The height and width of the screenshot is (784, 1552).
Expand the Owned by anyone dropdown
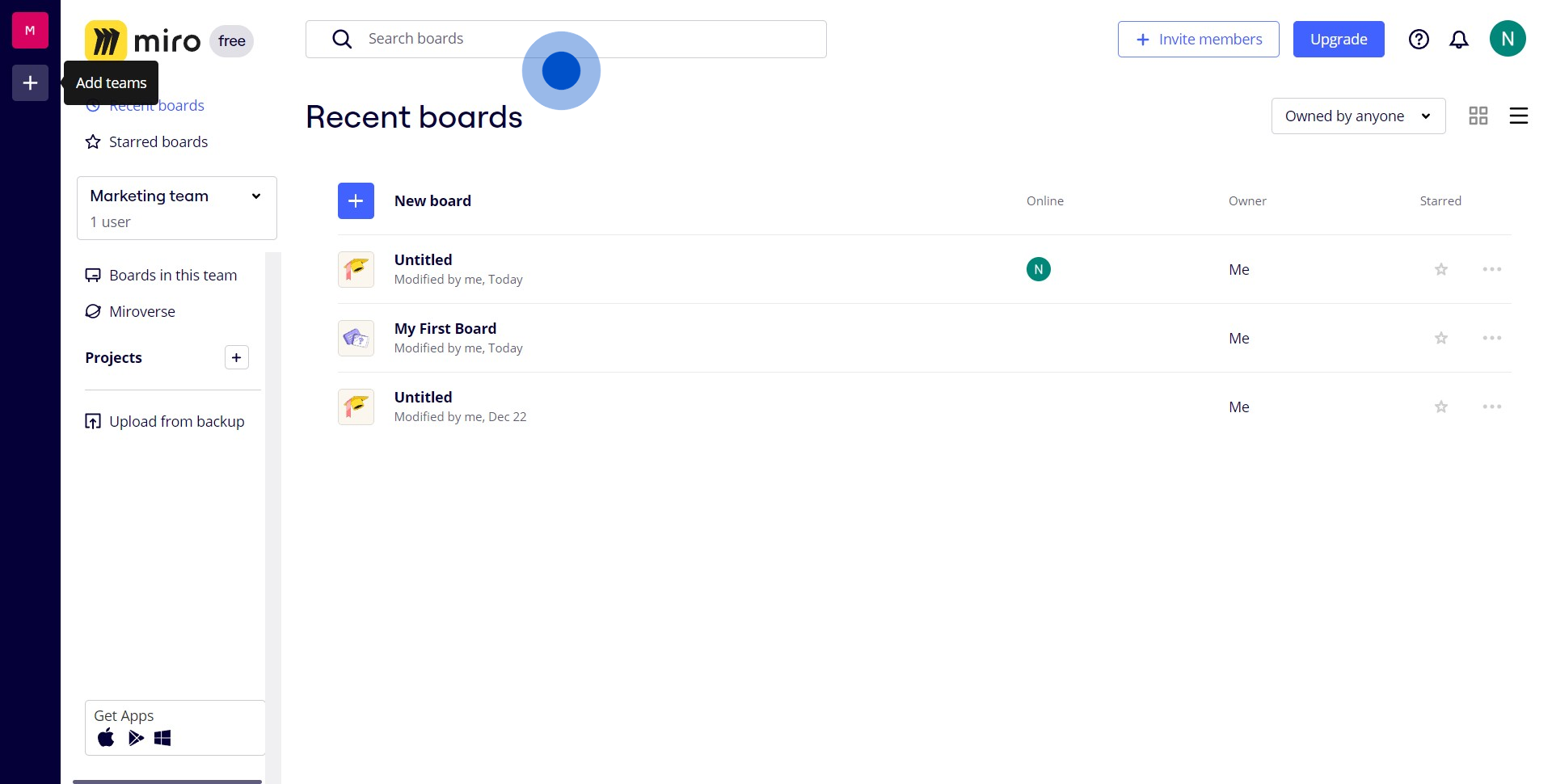(x=1358, y=116)
